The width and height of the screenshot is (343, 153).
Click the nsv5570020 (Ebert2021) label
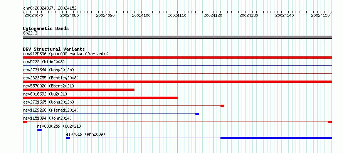49,86
